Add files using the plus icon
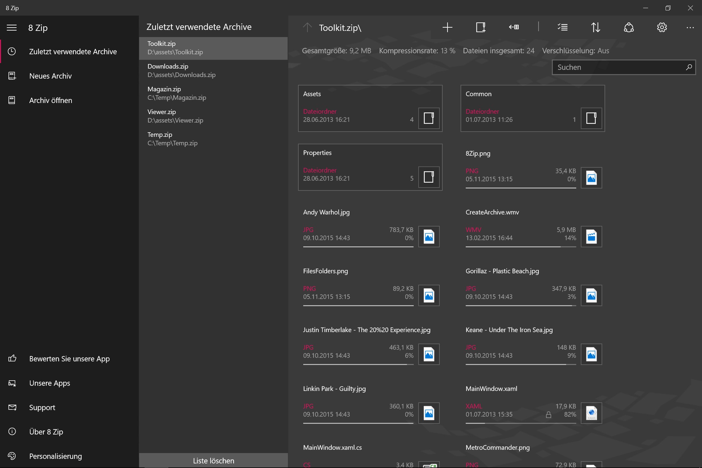 [447, 27]
